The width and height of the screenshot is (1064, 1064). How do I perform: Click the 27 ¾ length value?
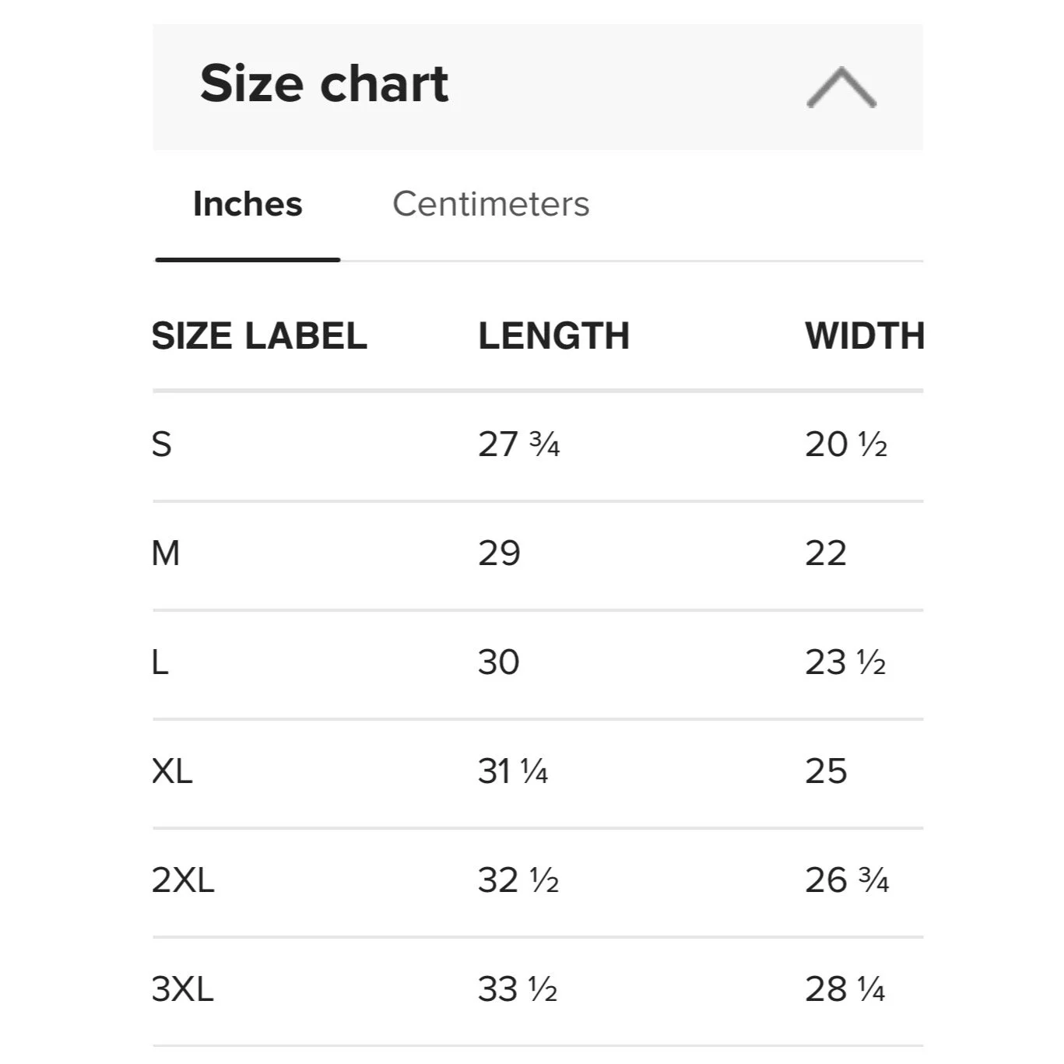(518, 445)
